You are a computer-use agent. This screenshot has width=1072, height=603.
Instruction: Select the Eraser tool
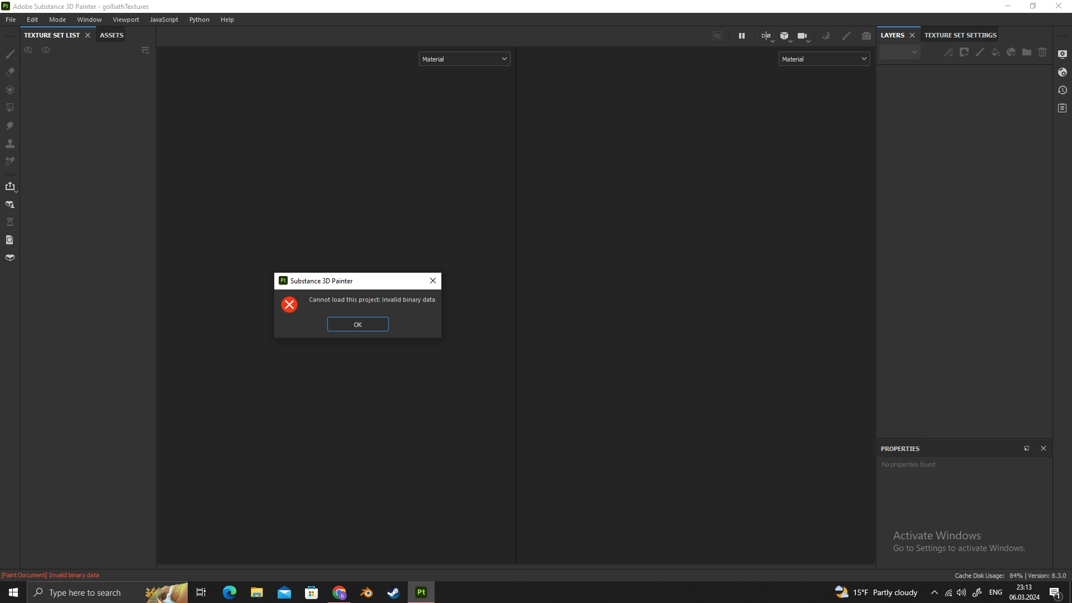click(x=10, y=72)
